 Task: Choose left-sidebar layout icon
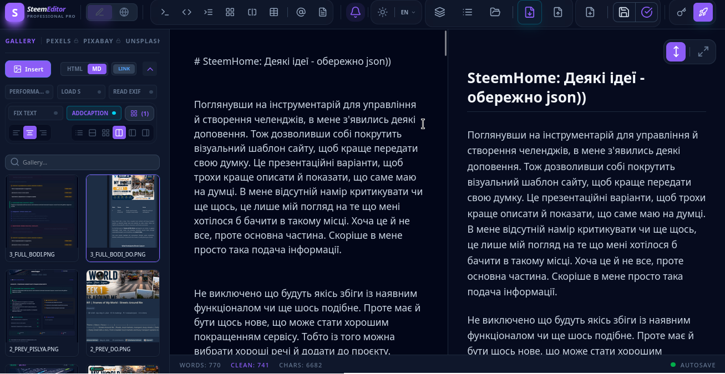(x=132, y=133)
